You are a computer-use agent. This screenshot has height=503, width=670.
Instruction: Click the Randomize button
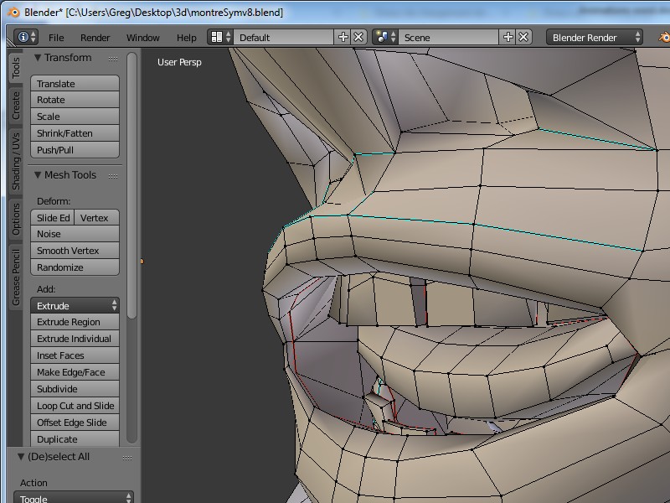pyautogui.click(x=75, y=267)
